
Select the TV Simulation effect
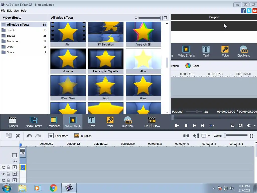[x=106, y=34]
